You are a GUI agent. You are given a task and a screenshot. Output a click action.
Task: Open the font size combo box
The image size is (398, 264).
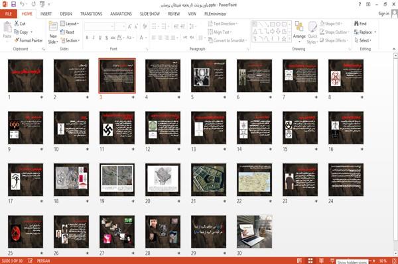point(120,26)
